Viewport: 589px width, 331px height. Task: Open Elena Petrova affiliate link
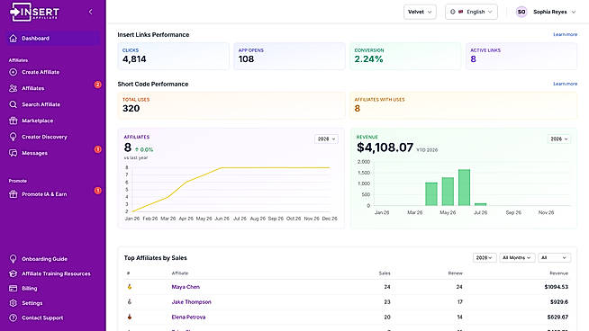pyautogui.click(x=188, y=318)
